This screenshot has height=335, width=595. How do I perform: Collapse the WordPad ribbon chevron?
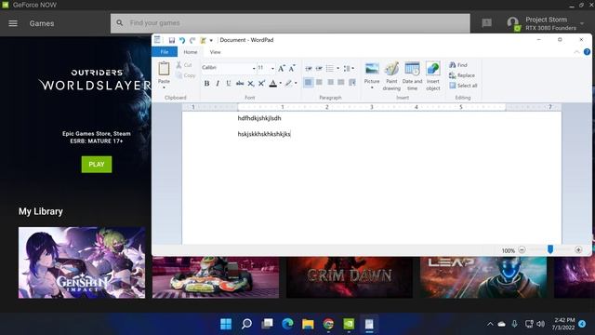click(576, 52)
